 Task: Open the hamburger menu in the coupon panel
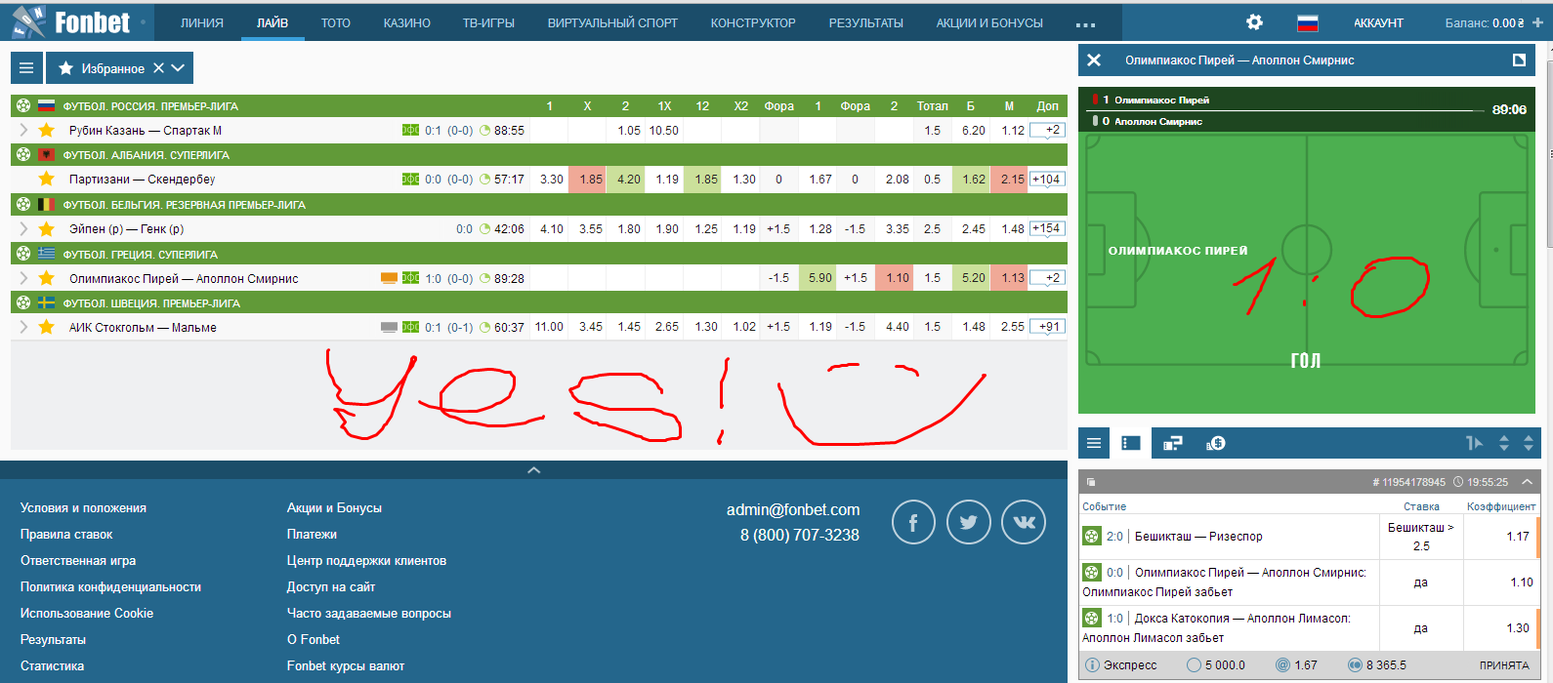pyautogui.click(x=1094, y=443)
